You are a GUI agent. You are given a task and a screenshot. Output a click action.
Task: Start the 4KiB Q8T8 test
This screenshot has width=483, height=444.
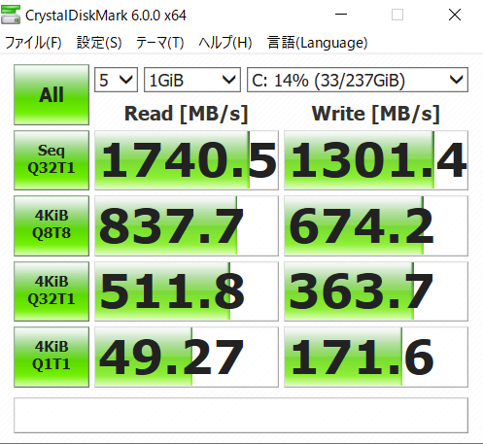pos(52,225)
